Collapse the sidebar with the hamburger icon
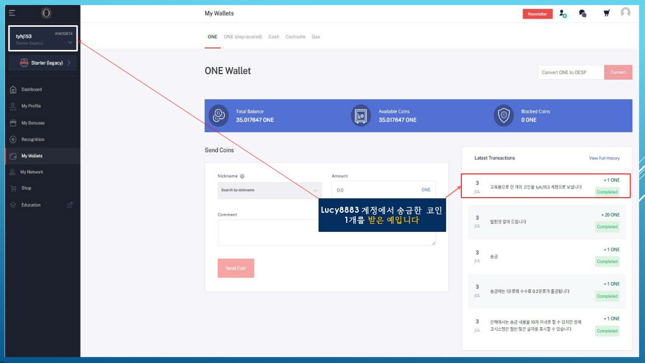Viewport: 645px width, 363px height. [x=12, y=13]
